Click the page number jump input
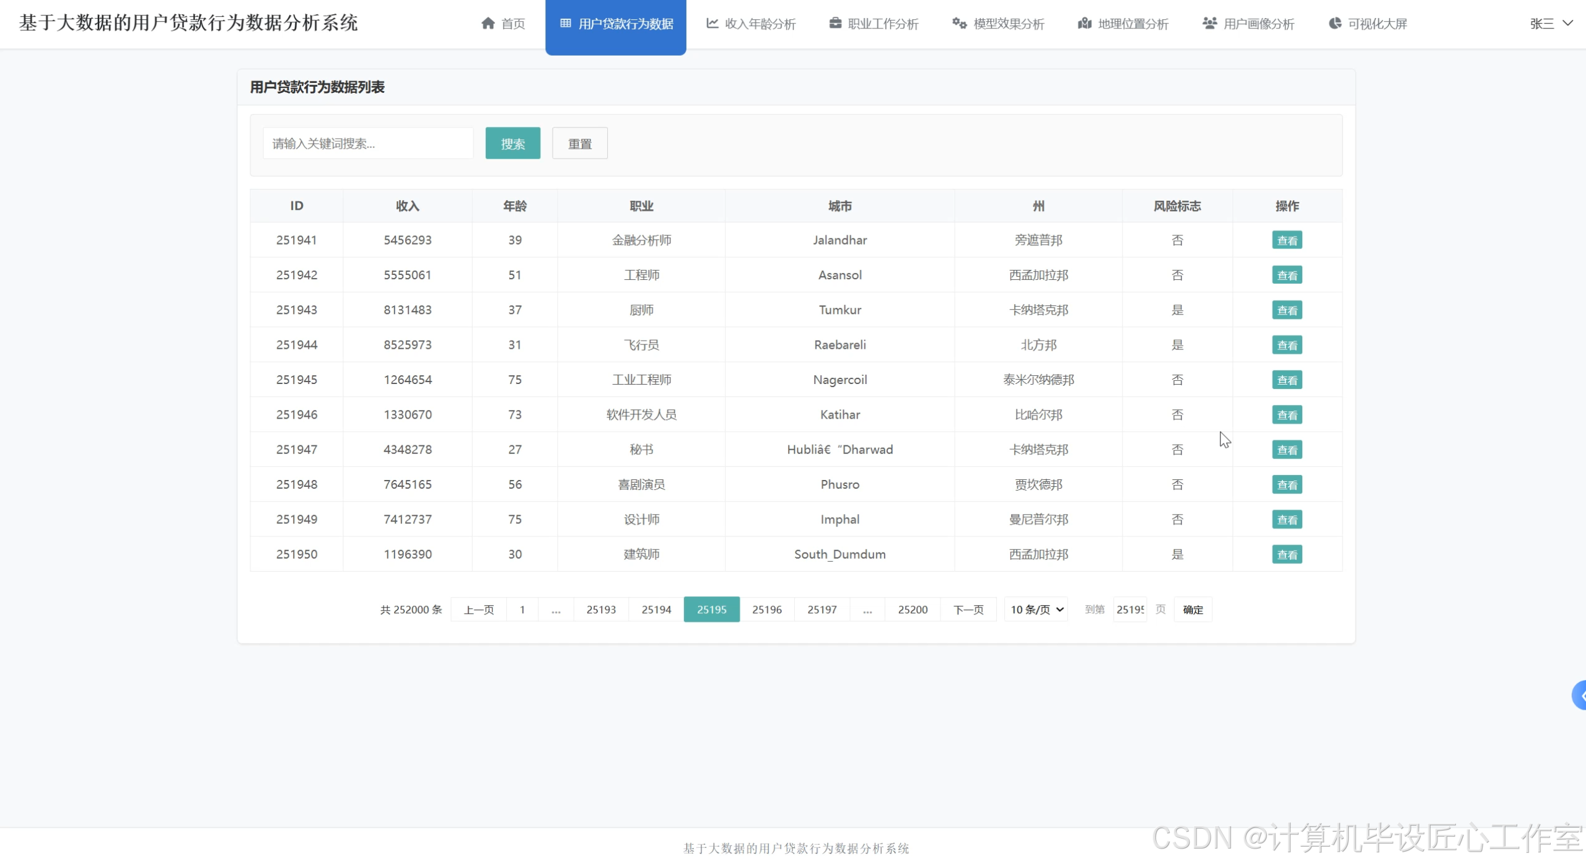 [x=1130, y=609]
